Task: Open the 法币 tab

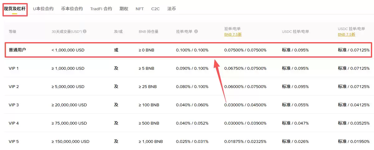Action: coord(171,9)
